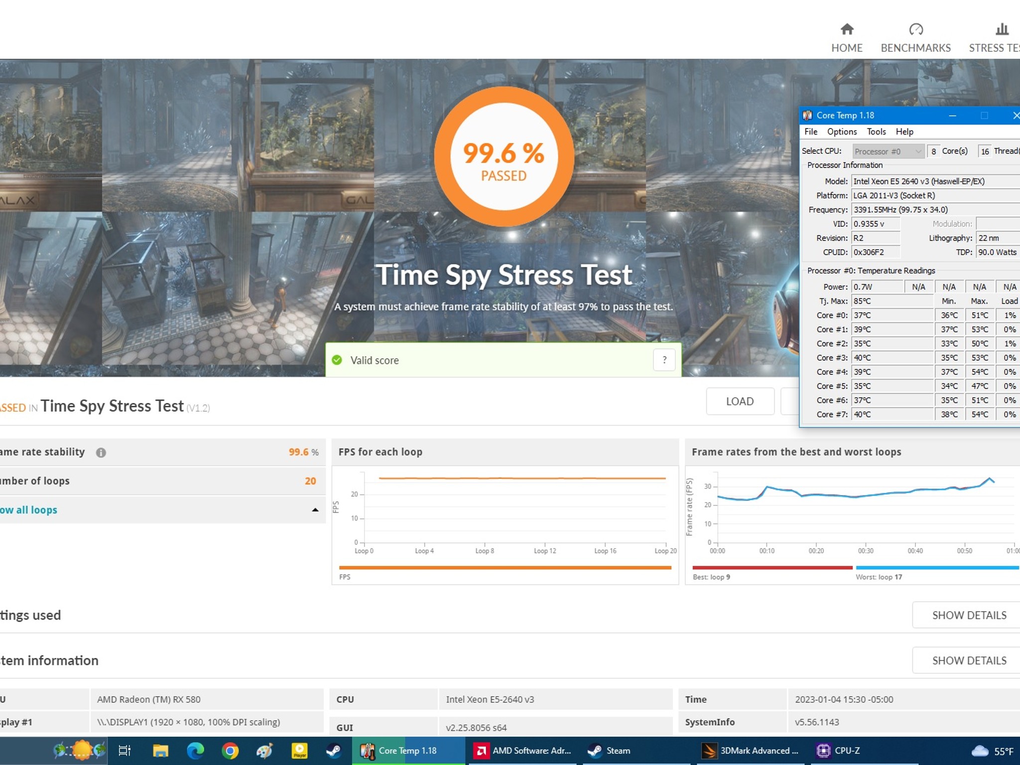Click the Frequency value field in Core Temp

(935, 210)
